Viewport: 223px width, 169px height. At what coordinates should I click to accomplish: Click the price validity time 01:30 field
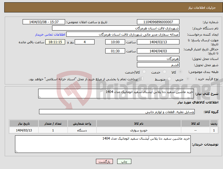click(x=115, y=51)
